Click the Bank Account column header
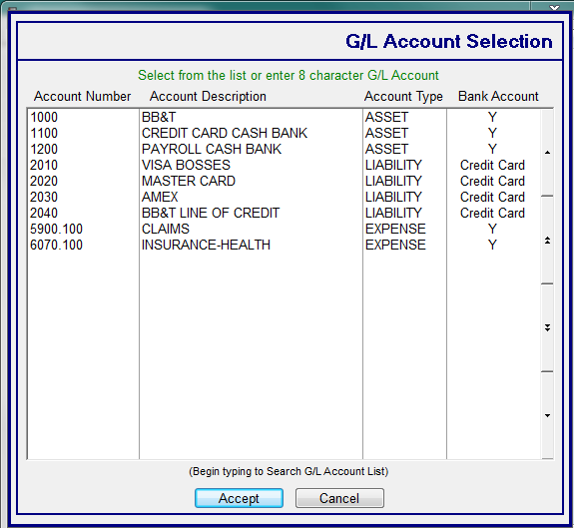 pyautogui.click(x=498, y=96)
